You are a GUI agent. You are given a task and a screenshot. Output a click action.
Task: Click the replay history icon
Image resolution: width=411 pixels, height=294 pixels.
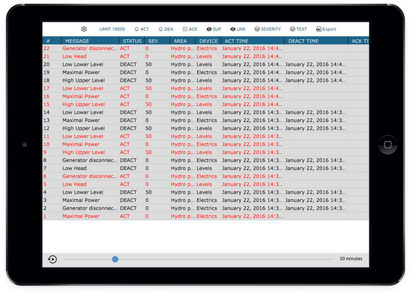[x=52, y=259]
